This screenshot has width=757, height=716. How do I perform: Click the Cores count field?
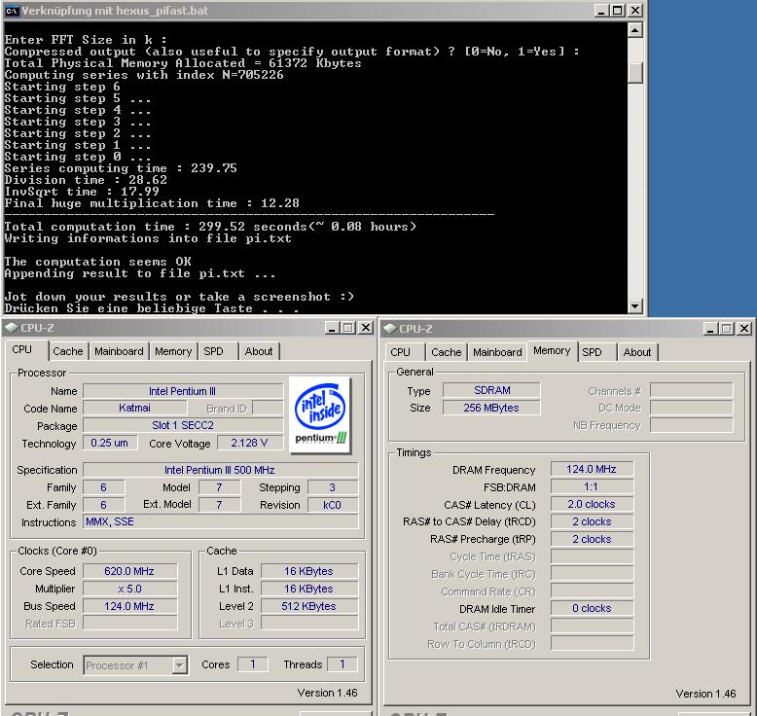point(252,664)
